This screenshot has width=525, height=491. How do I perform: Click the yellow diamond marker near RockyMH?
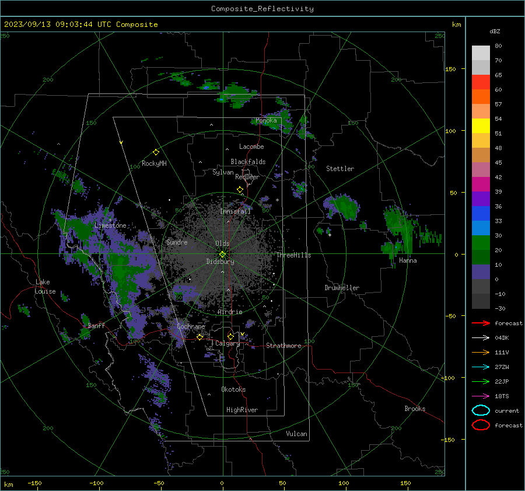(x=156, y=152)
